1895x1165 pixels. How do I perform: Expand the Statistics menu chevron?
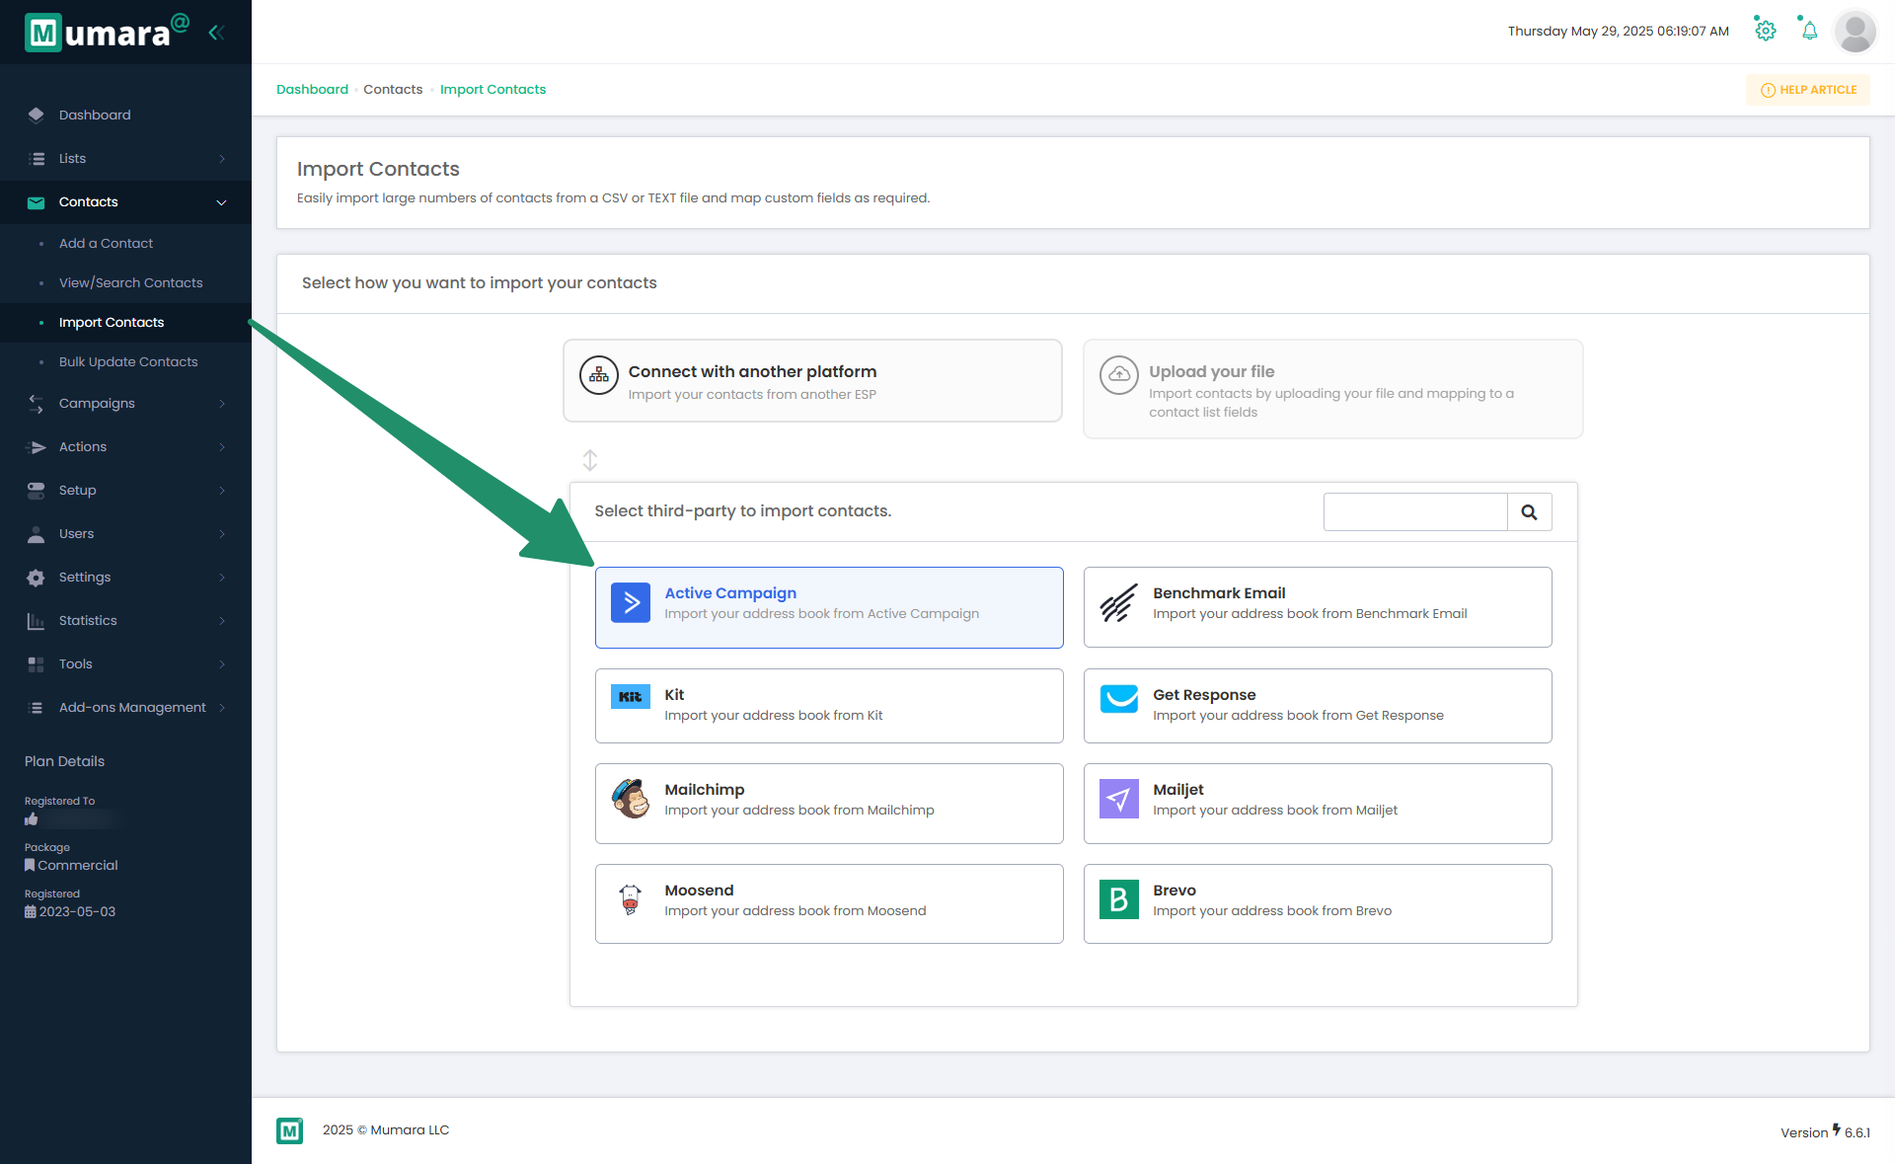point(222,621)
